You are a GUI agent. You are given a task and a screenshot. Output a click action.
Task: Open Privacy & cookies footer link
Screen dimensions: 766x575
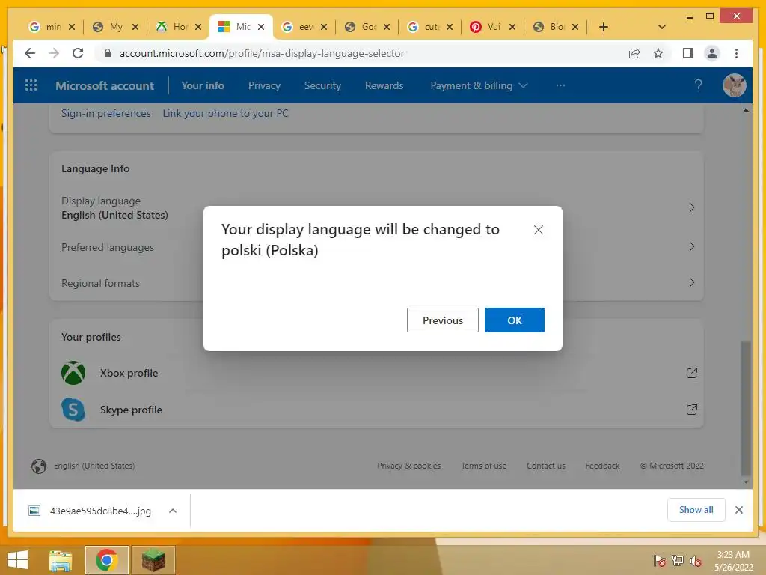409,466
